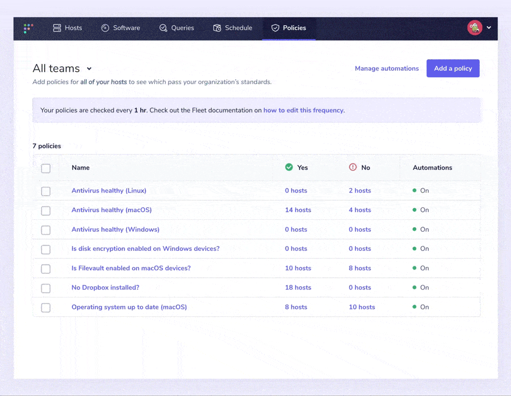
Task: Open Operating system up to date (macOS) policy
Action: (x=129, y=307)
